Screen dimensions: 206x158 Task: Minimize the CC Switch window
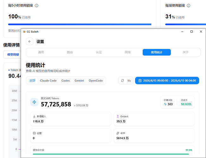point(182,32)
